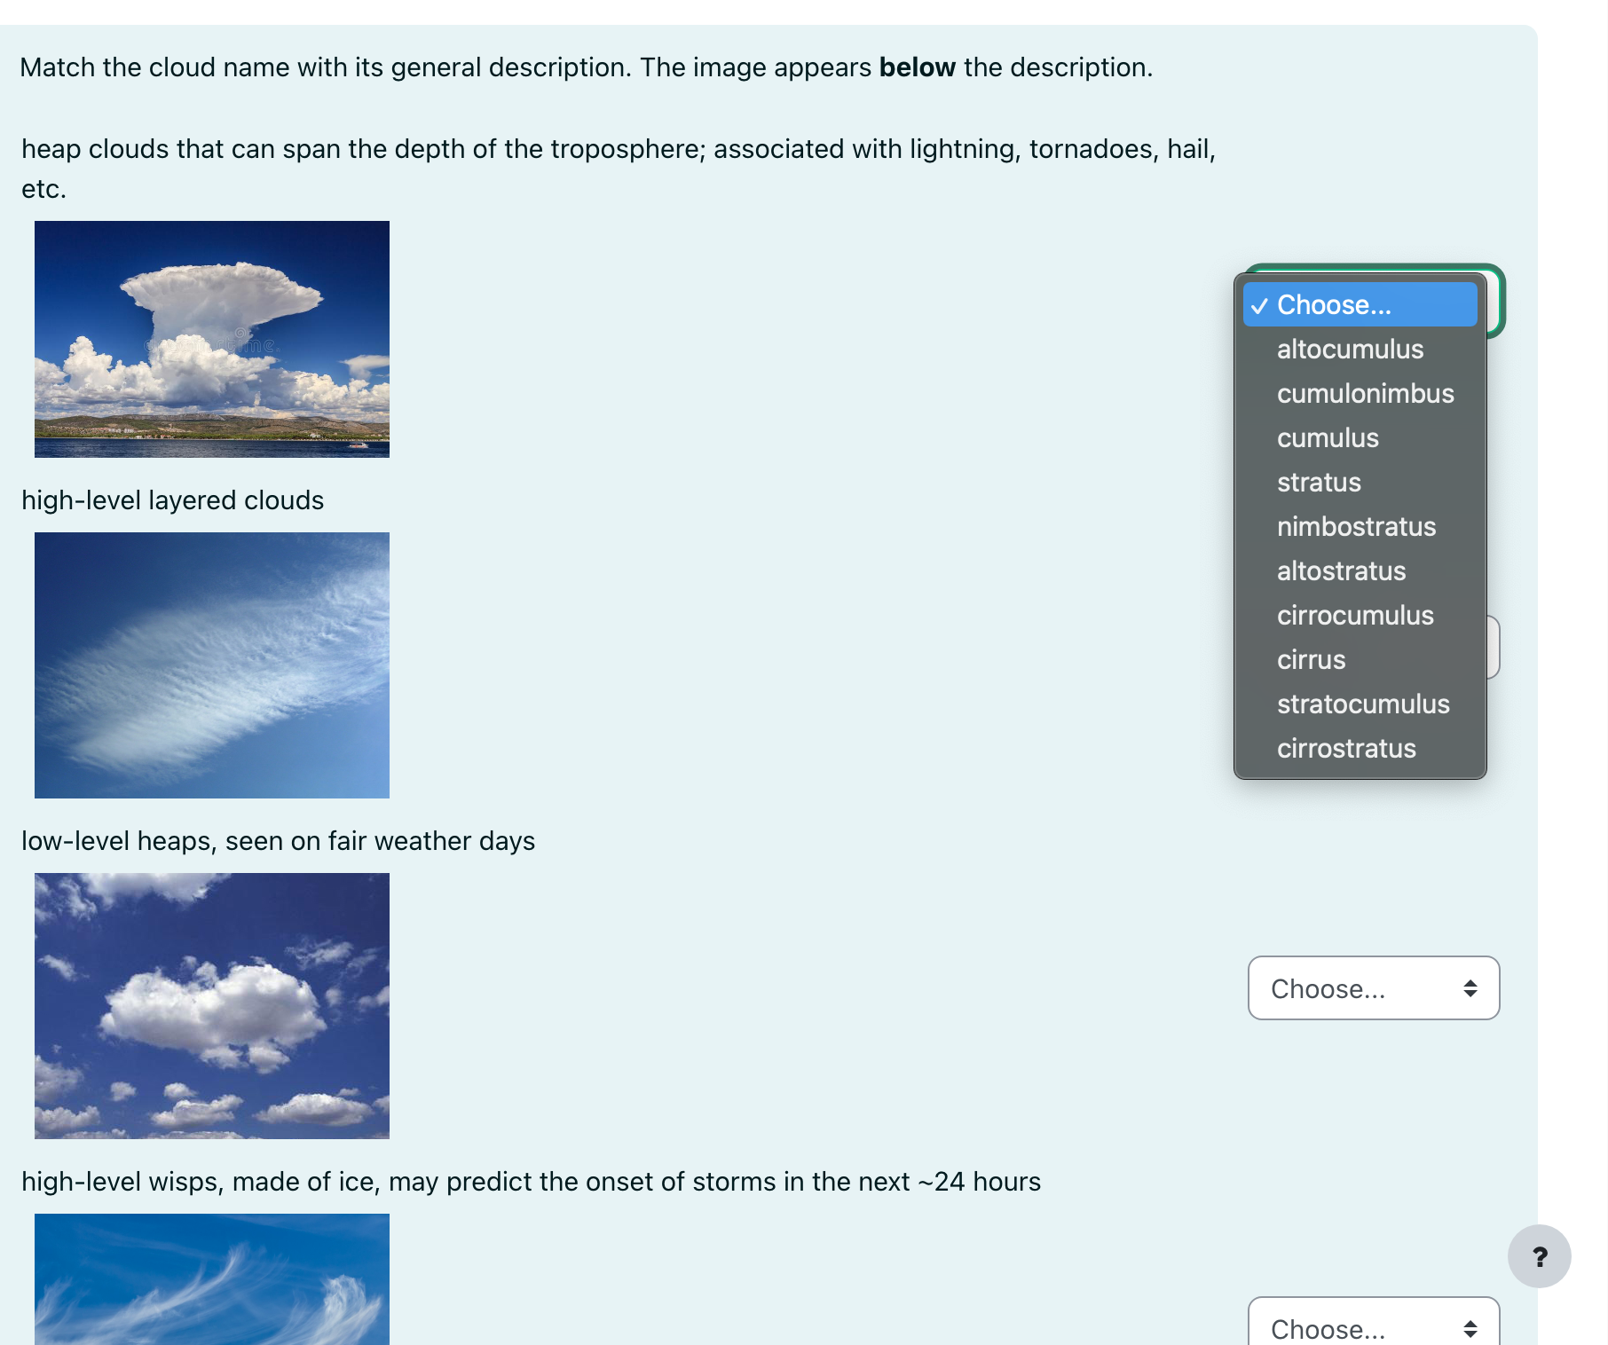Screen dimensions: 1608x1345
Task: Click the fair weather cumulus photo
Action: [x=211, y=1005]
